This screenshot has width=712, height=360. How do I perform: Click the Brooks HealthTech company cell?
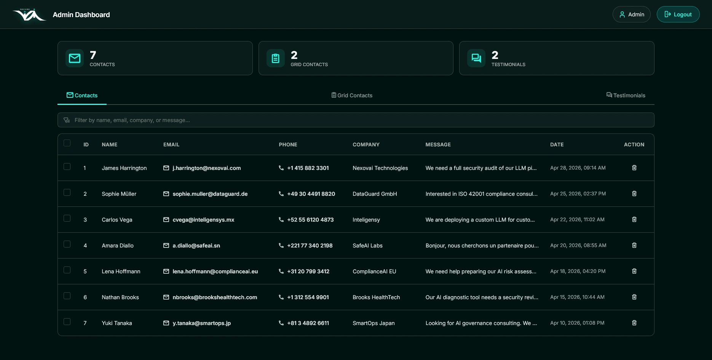[x=376, y=297]
